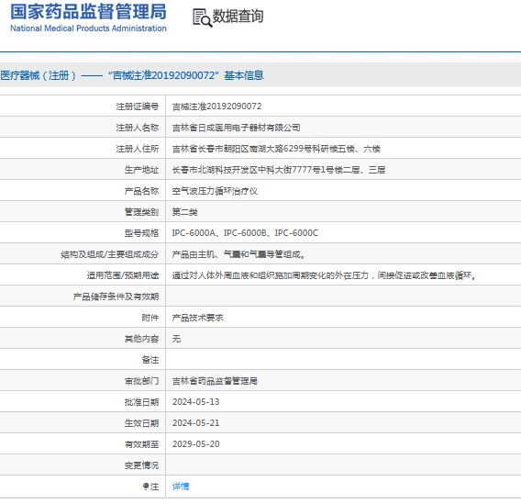
Task: Click the 适用范围/预期用途 label
Action: click(x=123, y=275)
